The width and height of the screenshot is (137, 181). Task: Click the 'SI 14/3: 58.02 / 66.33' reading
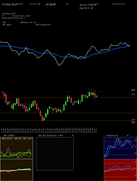tap(21, 16)
